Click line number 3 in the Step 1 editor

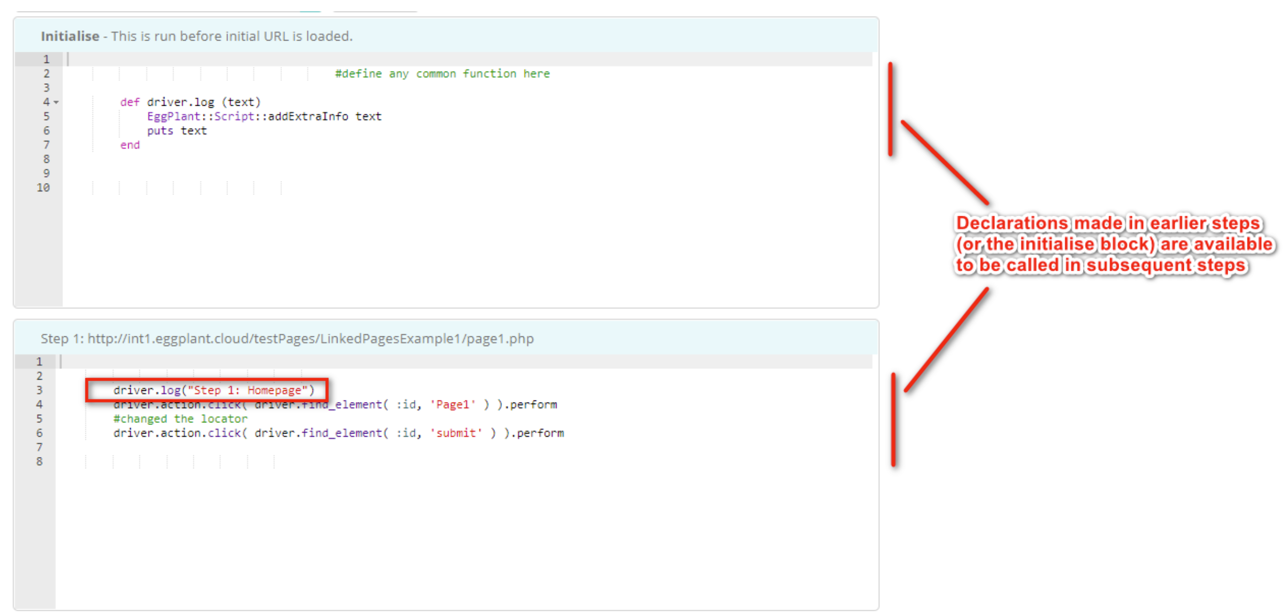click(40, 390)
